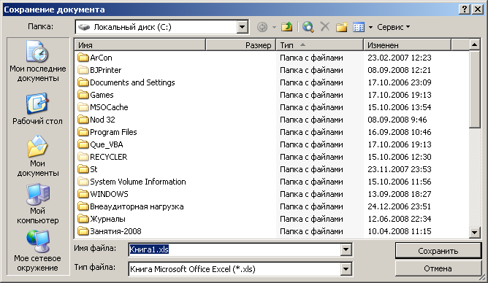The width and height of the screenshot is (488, 283).
Task: Select the BJPrinter folder icon
Action: point(83,70)
